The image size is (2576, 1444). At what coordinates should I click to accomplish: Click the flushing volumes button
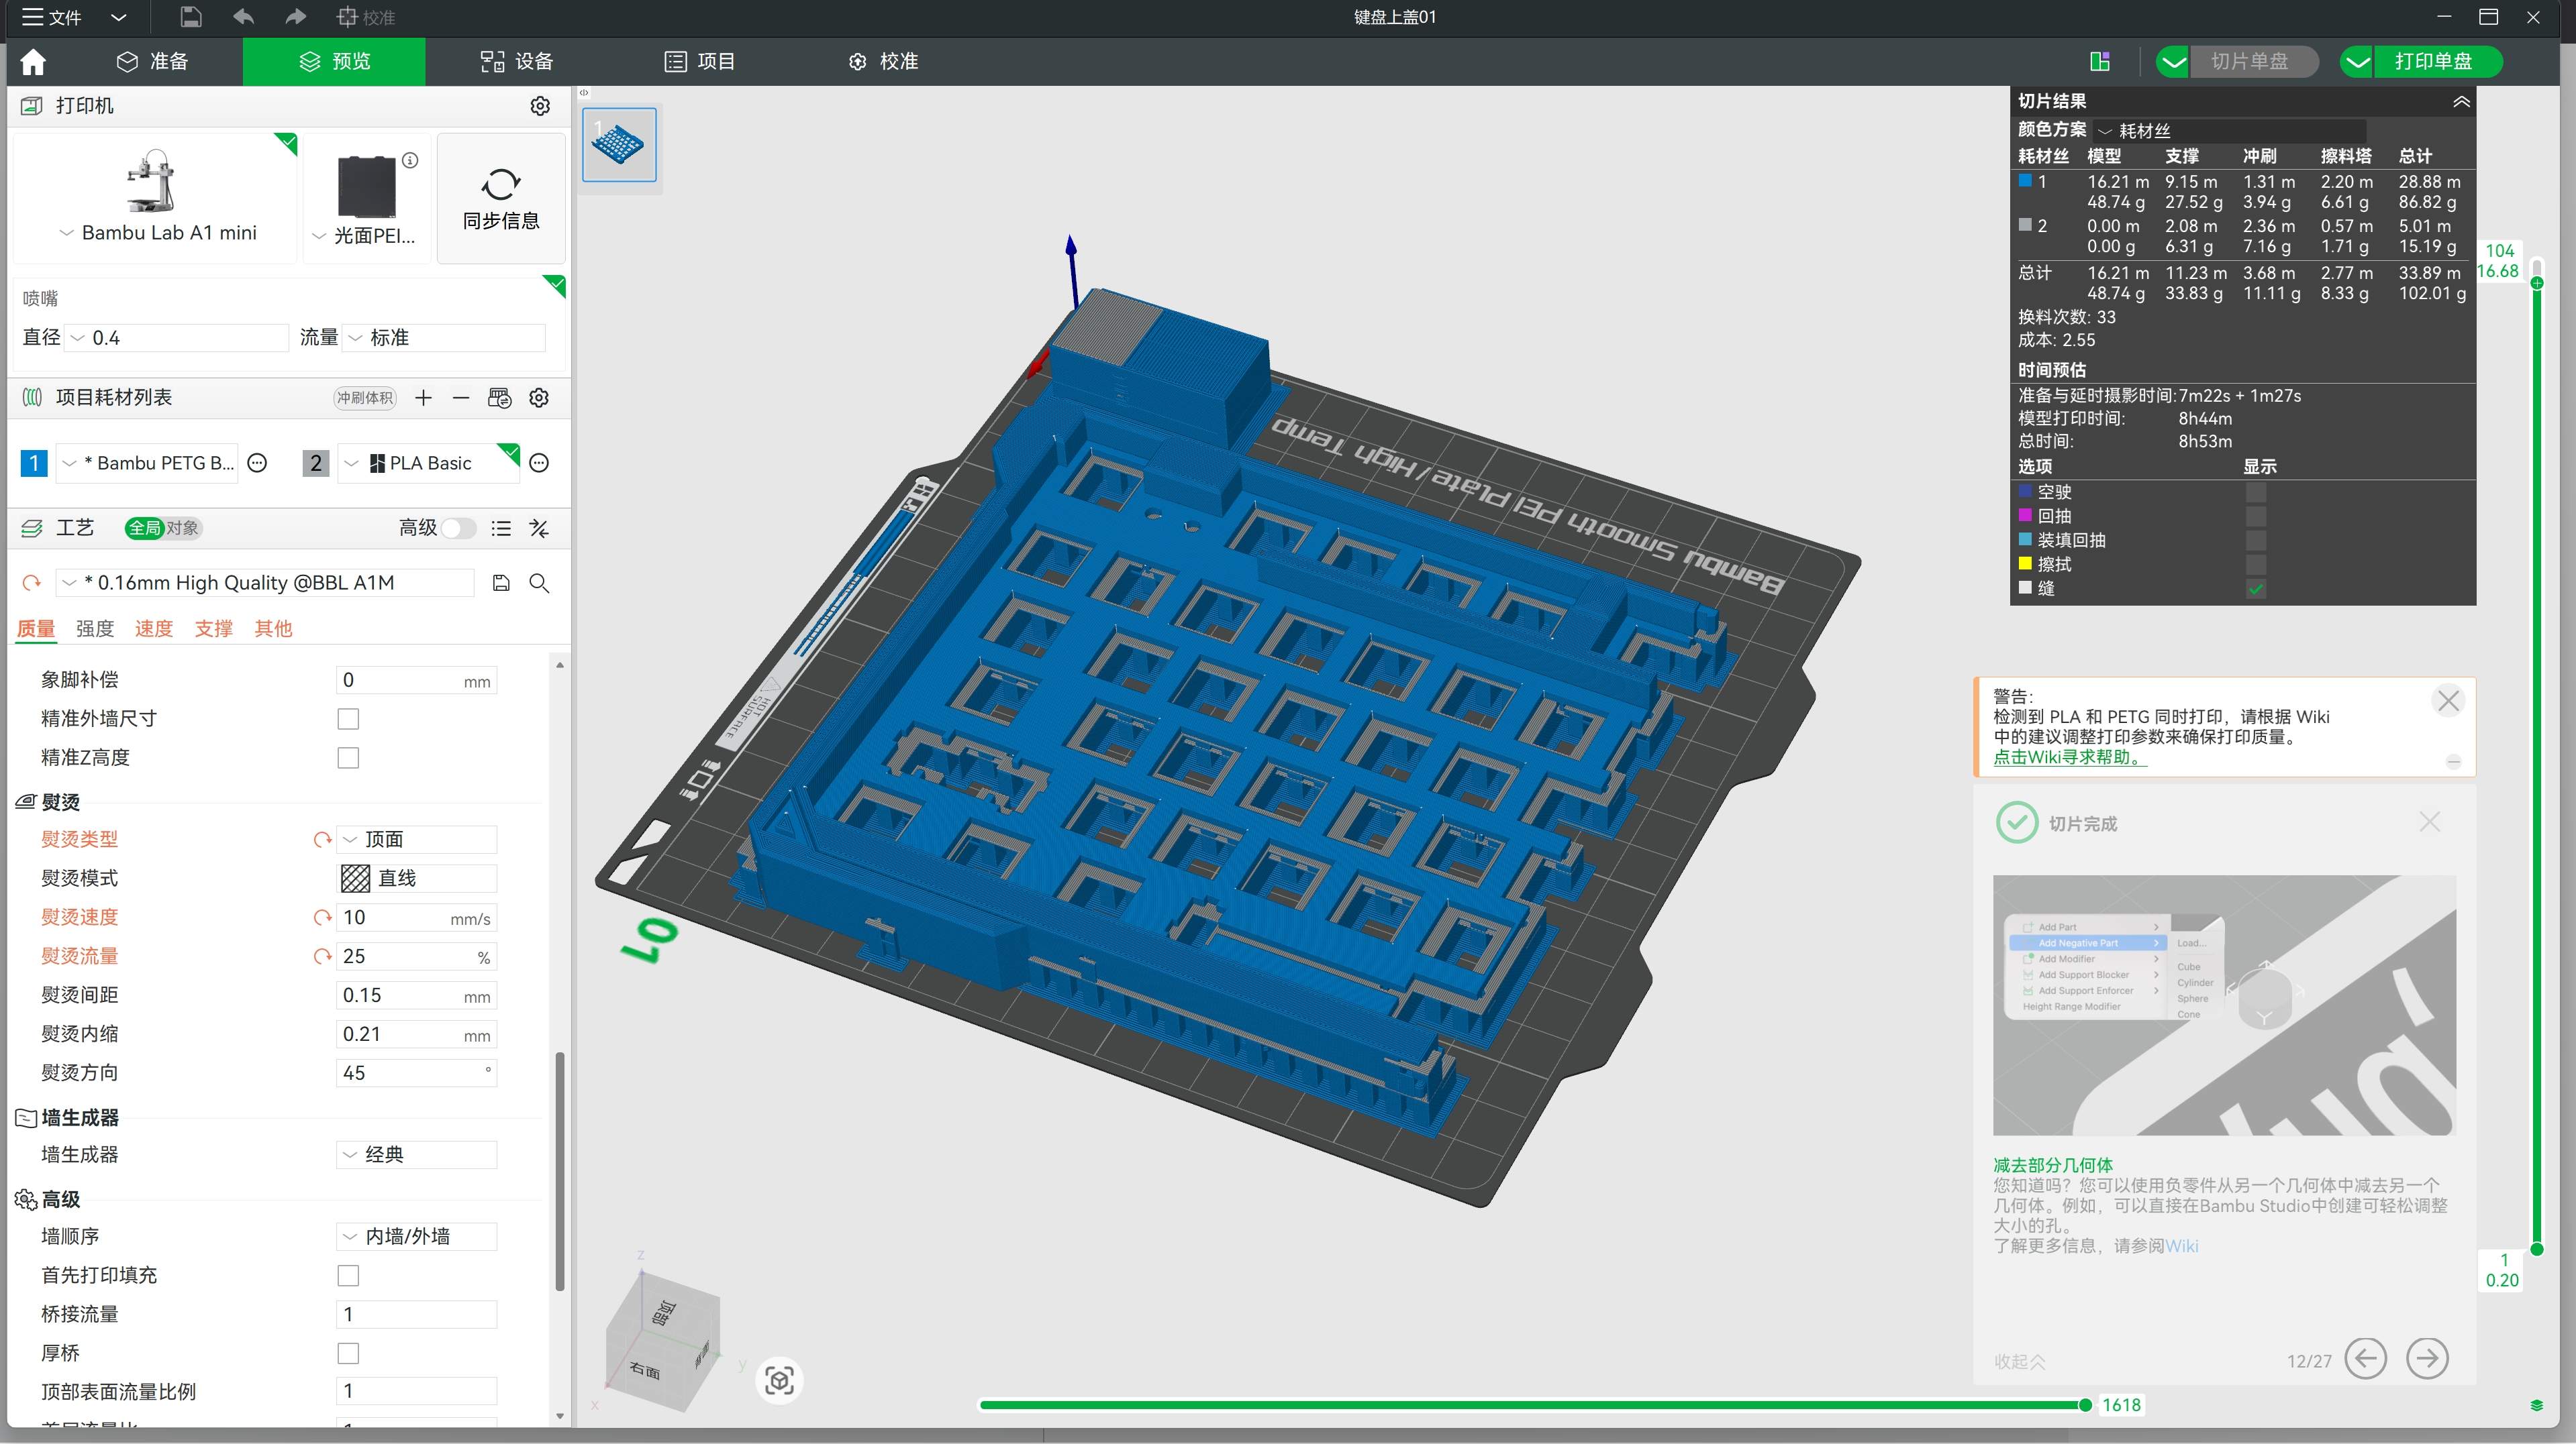tap(365, 398)
